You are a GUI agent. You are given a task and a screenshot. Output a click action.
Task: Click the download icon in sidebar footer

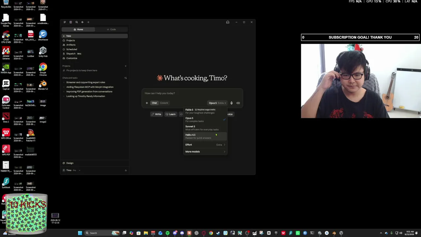(126, 170)
